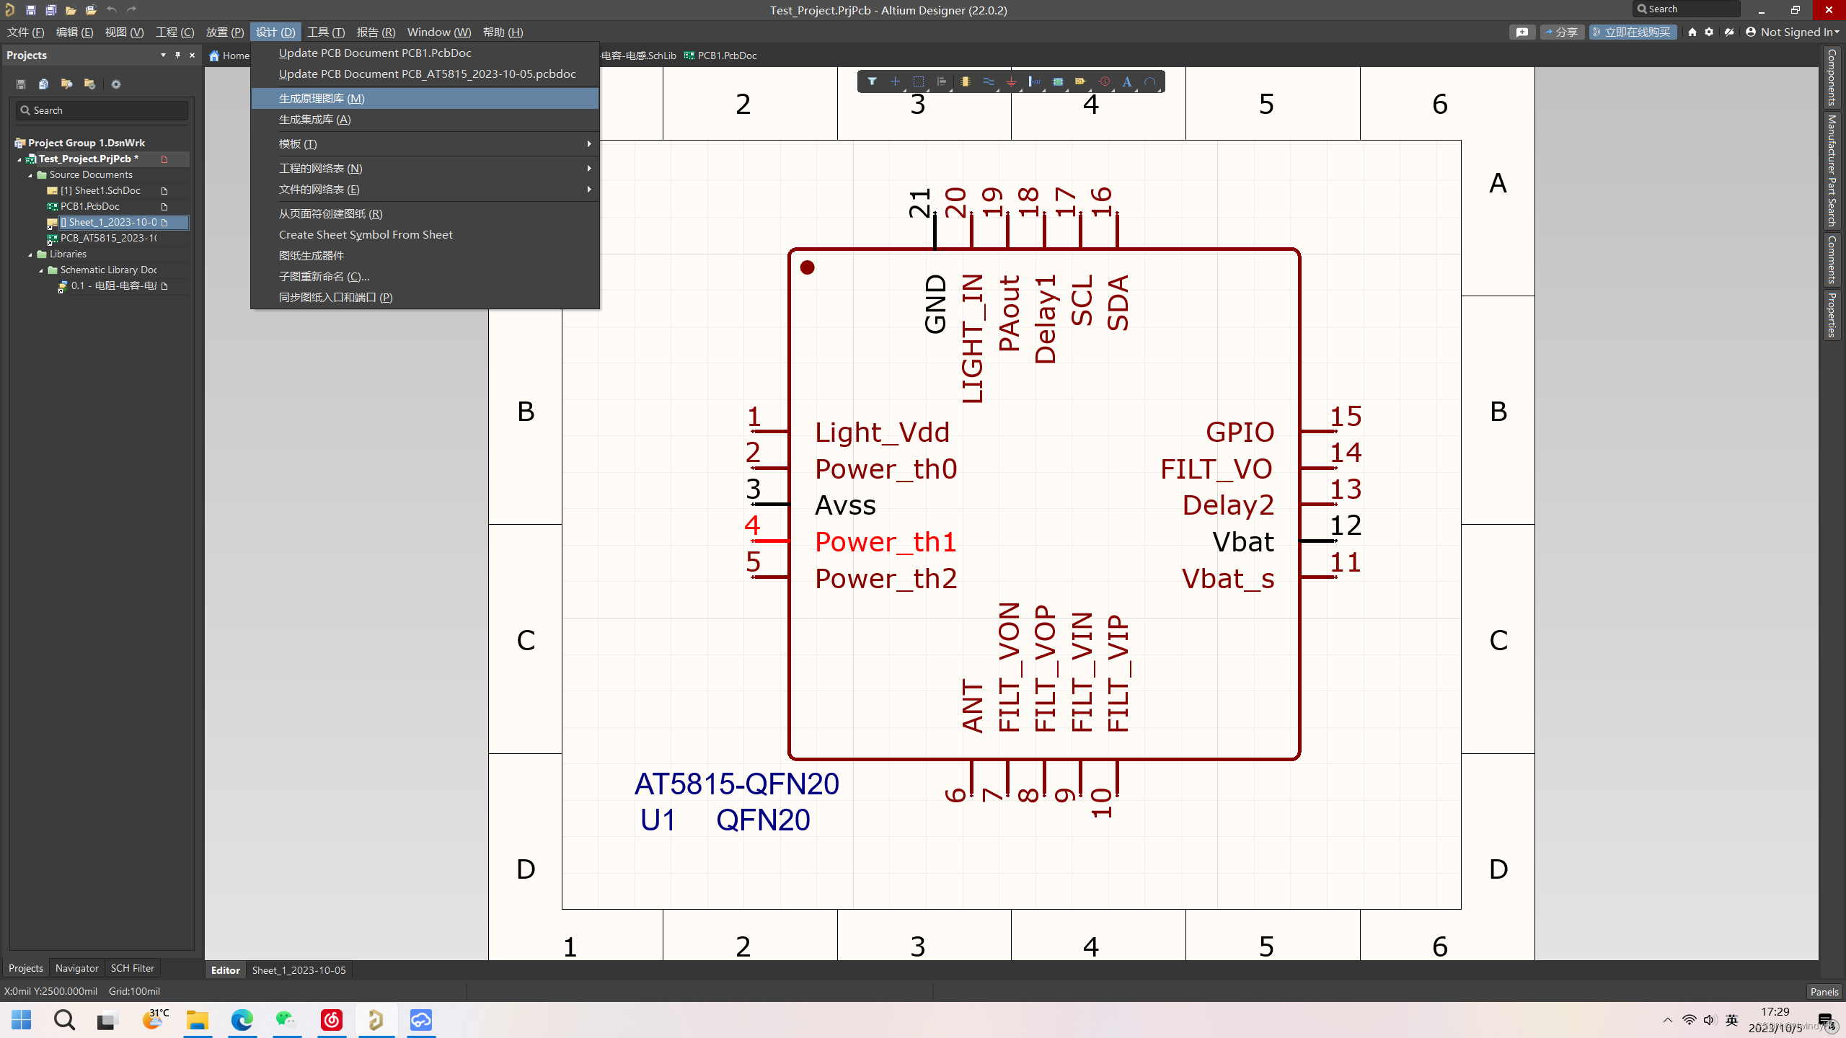Click the Projects panel search field
The height and width of the screenshot is (1038, 1846).
[x=102, y=110]
